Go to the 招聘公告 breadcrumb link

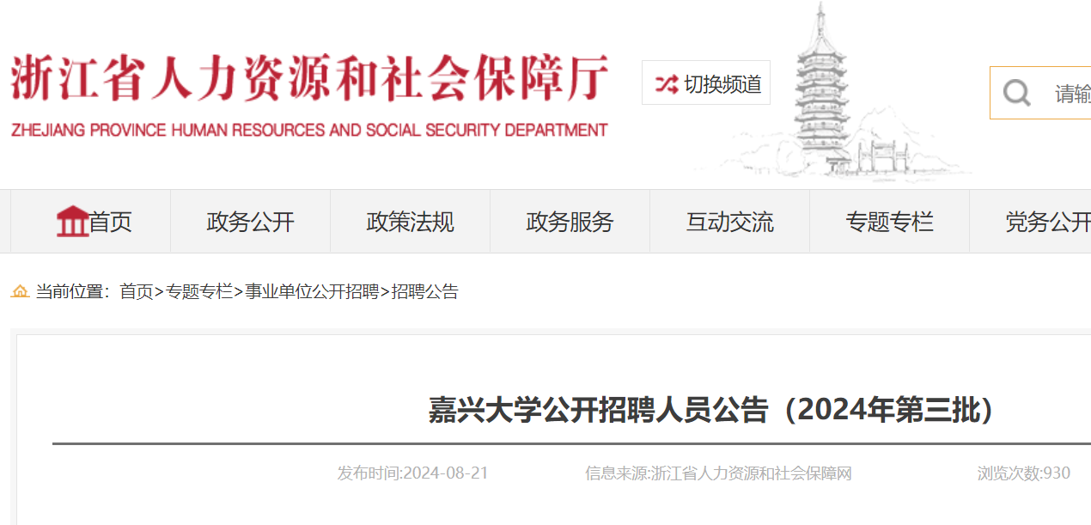(424, 292)
